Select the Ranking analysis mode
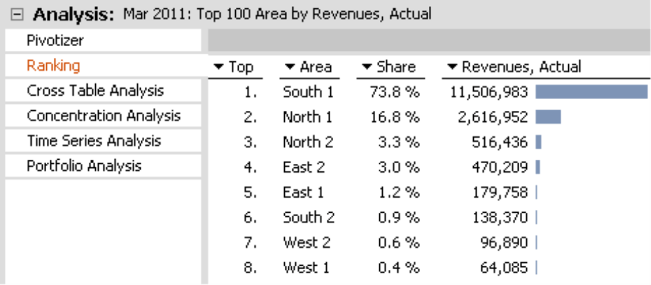This screenshot has width=651, height=285. tap(53, 66)
